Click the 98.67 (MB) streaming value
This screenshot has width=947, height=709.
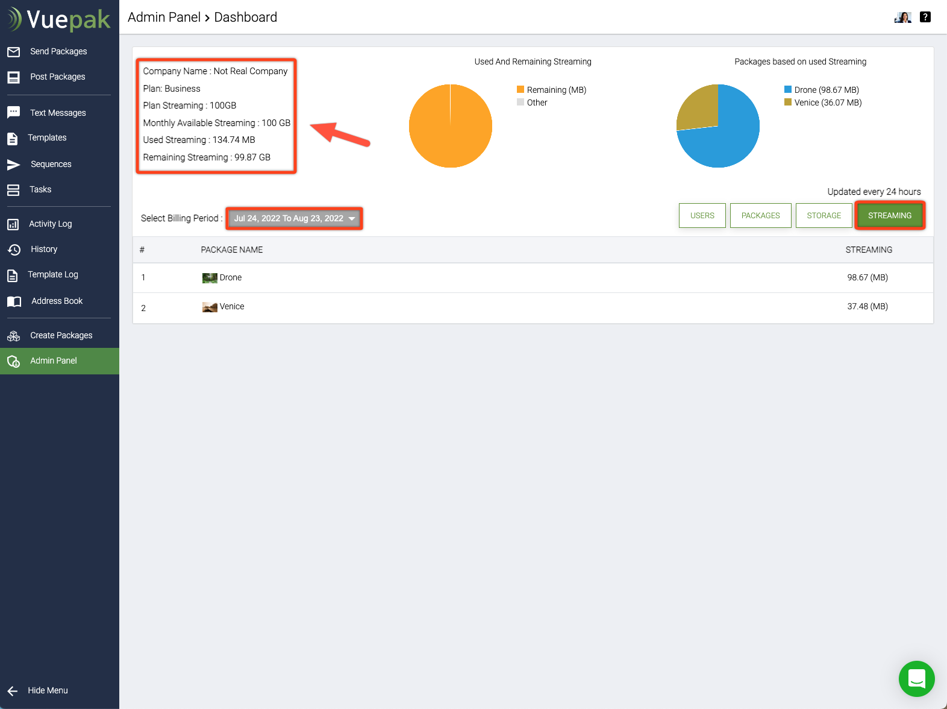(x=867, y=278)
